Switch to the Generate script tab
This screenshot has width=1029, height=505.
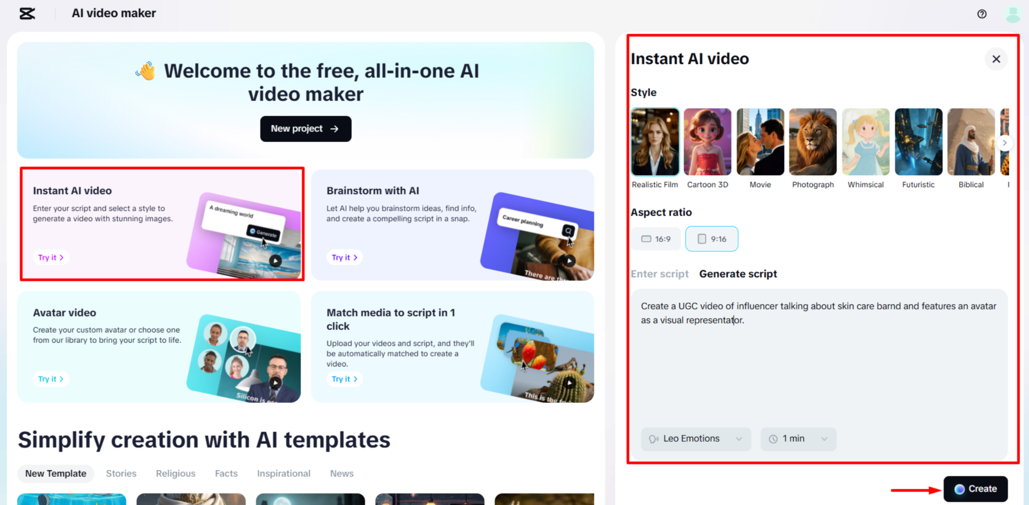pos(738,274)
